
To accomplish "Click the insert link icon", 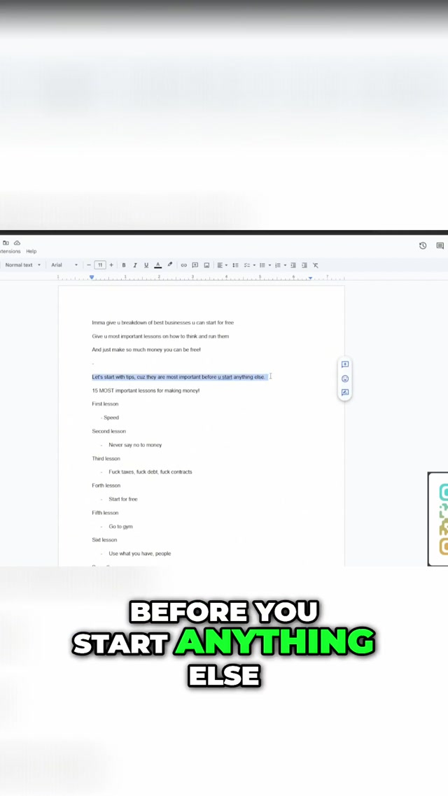I will (x=184, y=265).
